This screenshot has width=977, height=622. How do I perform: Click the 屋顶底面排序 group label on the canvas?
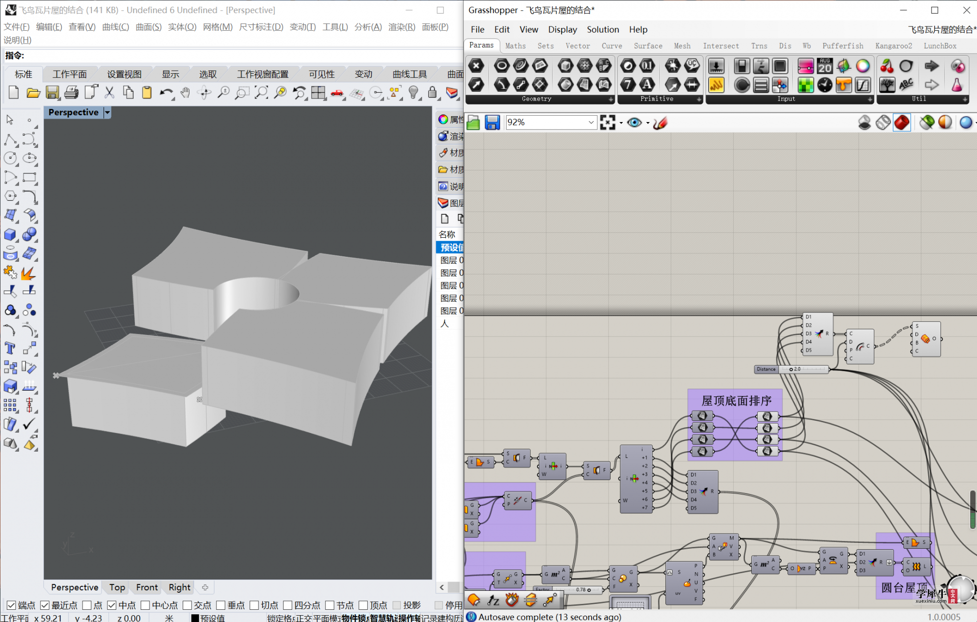pyautogui.click(x=736, y=401)
